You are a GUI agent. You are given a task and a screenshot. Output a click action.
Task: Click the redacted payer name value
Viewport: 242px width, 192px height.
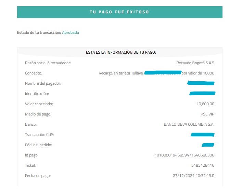point(201,83)
